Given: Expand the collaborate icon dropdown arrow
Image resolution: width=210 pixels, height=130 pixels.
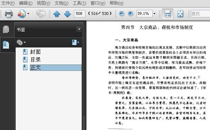Looking at the screenshot, I should pos(28,13).
